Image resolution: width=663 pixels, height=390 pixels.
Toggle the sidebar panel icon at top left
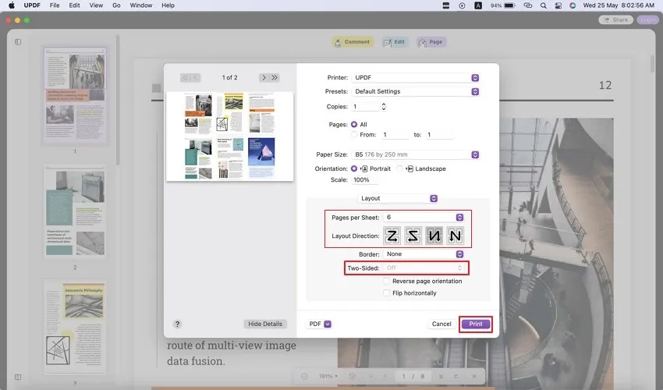pyautogui.click(x=18, y=42)
